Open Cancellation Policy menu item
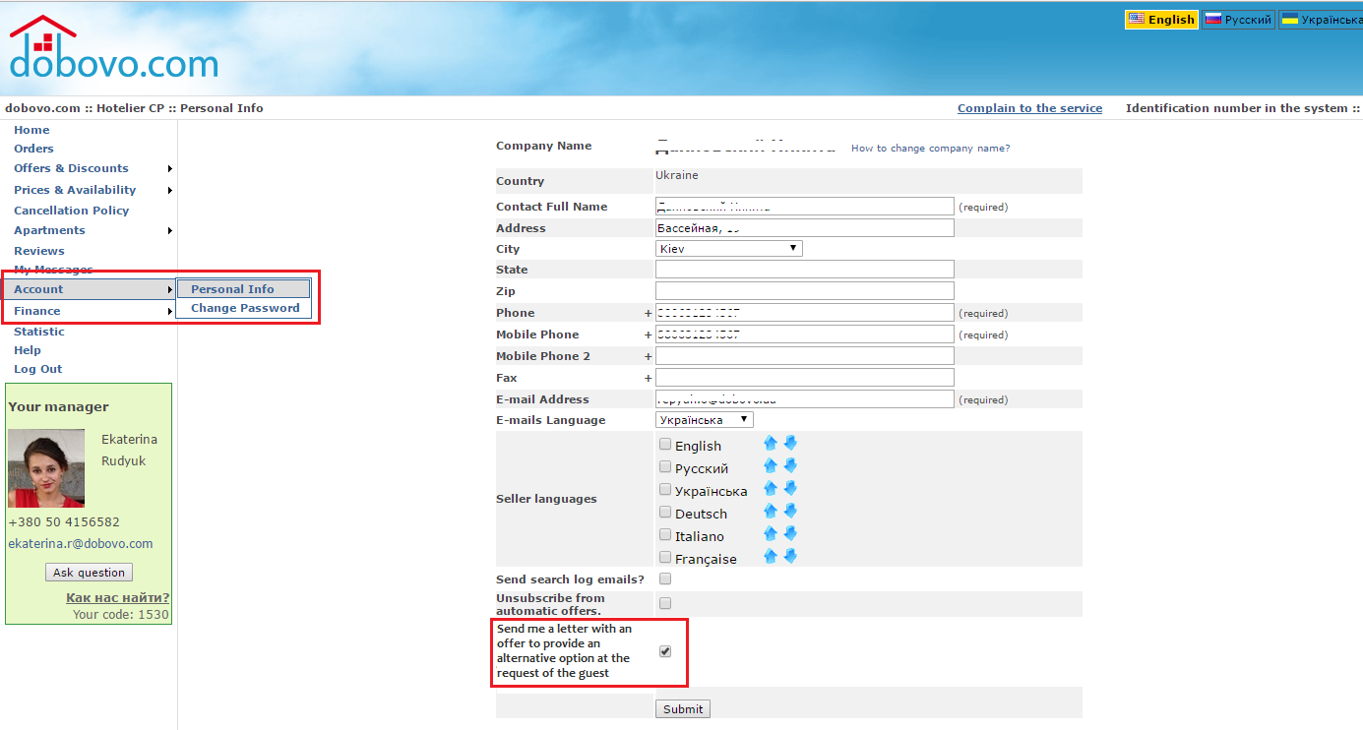1363x730 pixels. 71,211
